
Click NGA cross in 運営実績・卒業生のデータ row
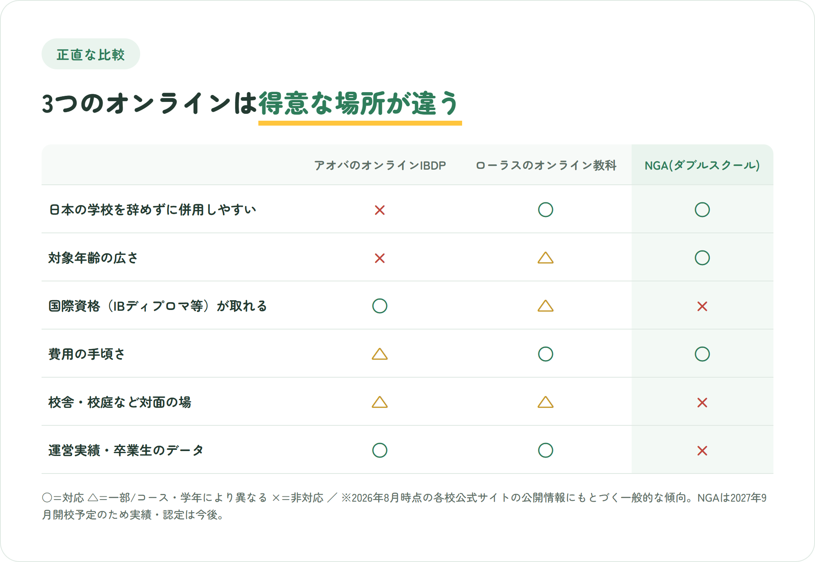[702, 451]
